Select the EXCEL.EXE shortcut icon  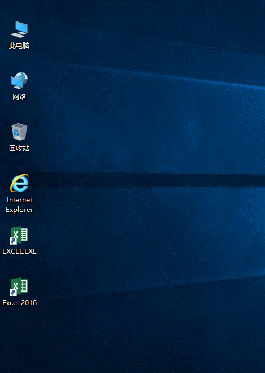pyautogui.click(x=19, y=235)
